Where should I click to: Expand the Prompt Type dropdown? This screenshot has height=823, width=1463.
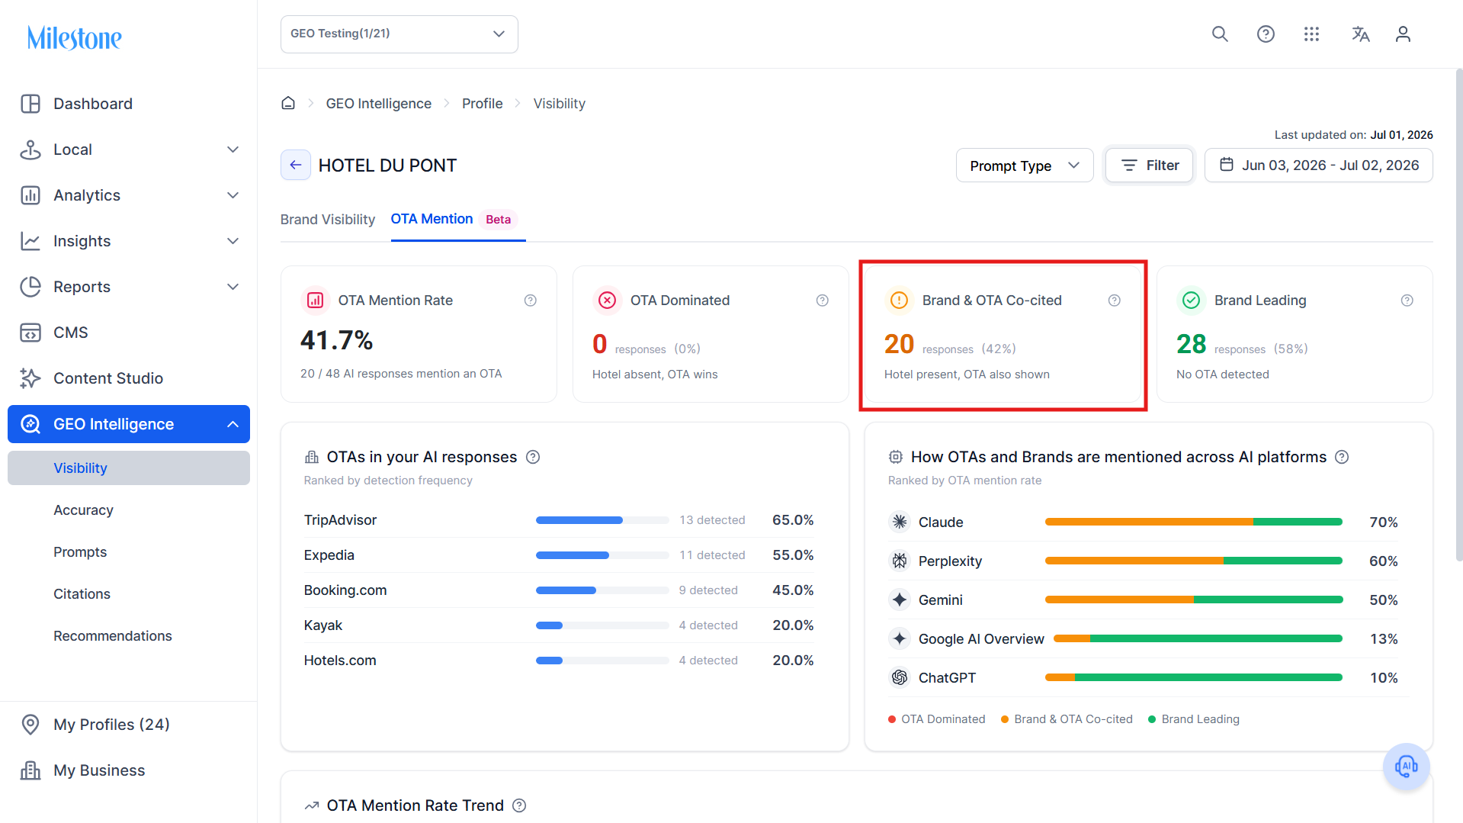[x=1025, y=166]
